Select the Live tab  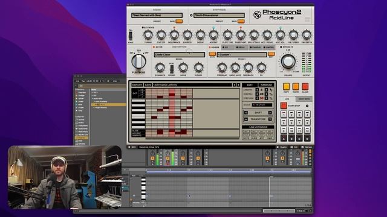pos(287,99)
